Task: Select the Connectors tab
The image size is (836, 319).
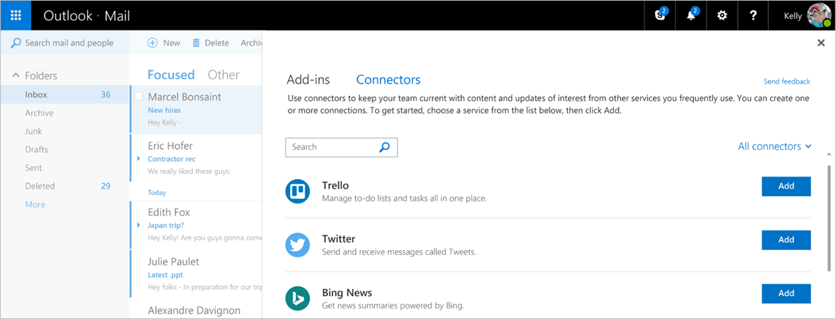Action: click(388, 79)
